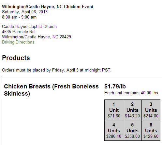
Task: Click the word Skinless) in product name
Action: tap(17, 94)
